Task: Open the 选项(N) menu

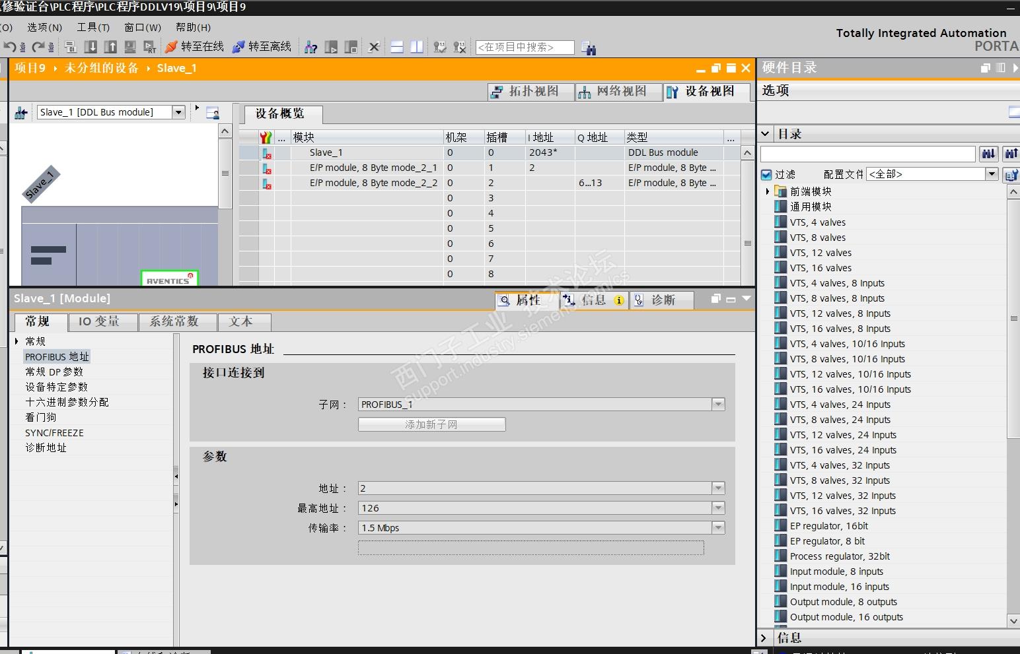Action: (x=45, y=27)
